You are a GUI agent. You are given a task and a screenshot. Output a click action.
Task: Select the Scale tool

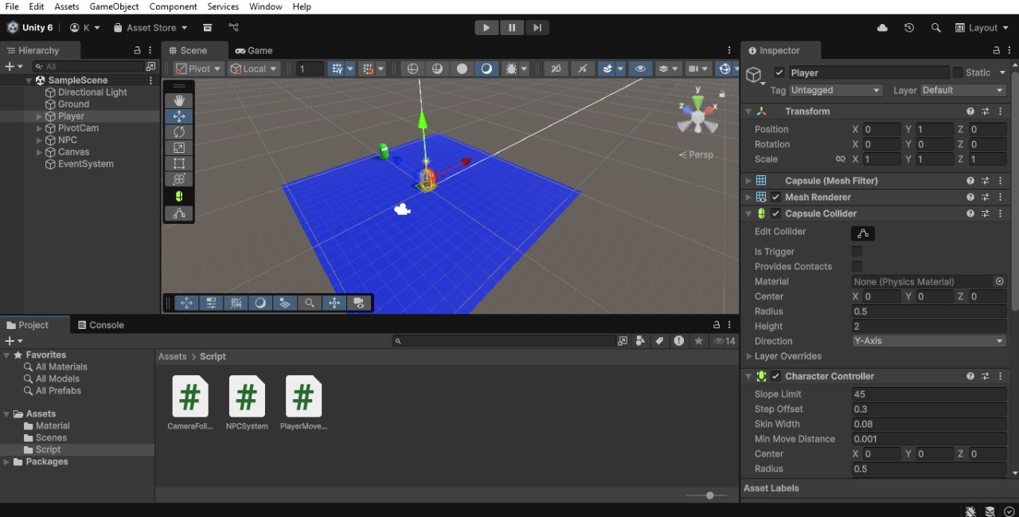coord(179,148)
